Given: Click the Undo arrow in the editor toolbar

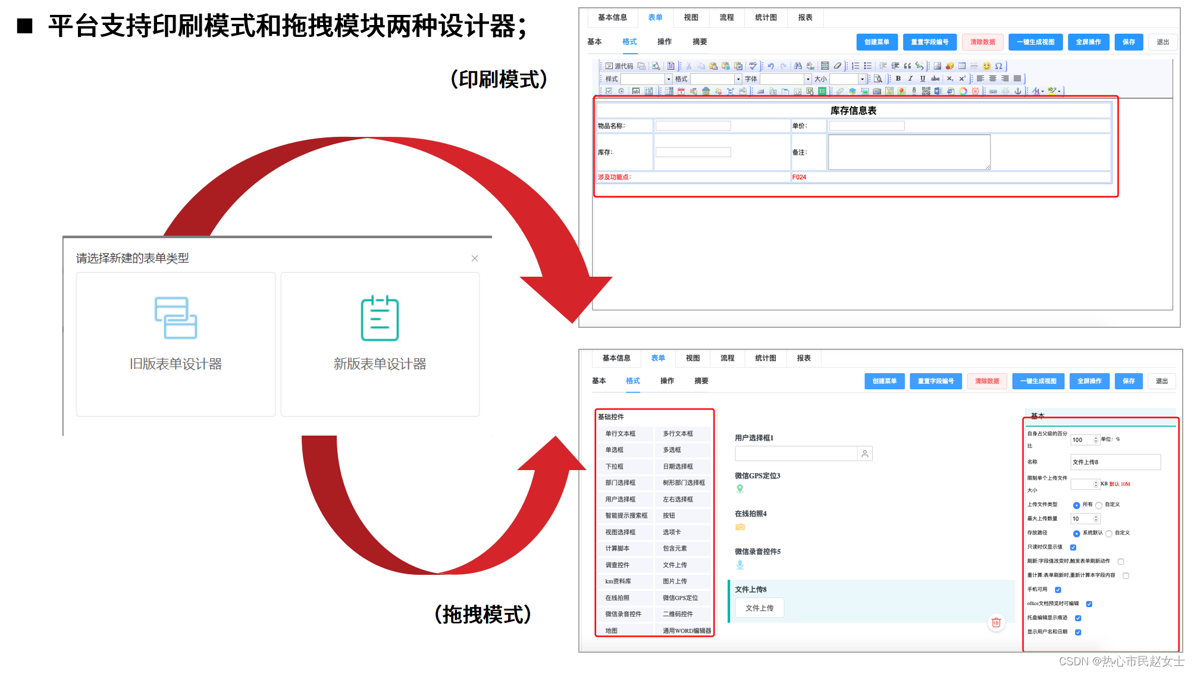Looking at the screenshot, I should [771, 66].
